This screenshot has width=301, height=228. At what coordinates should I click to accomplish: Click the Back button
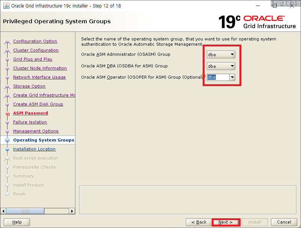[x=199, y=222]
